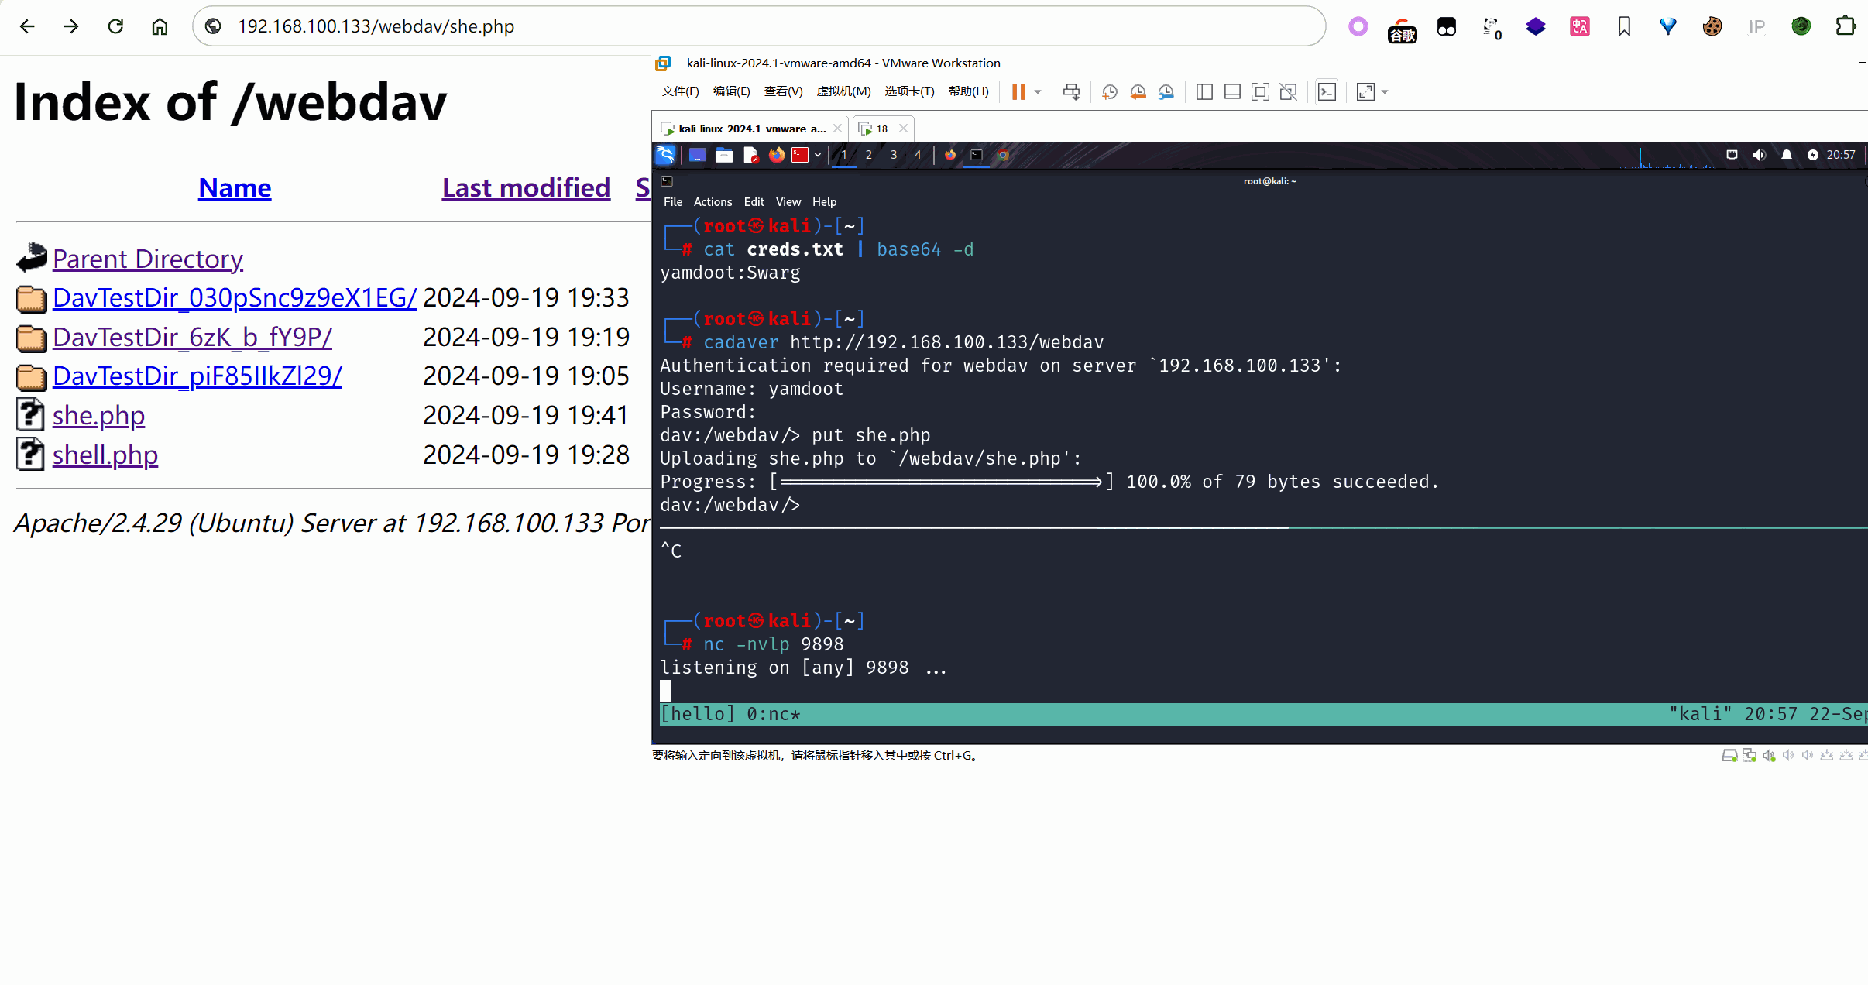Click the send Ctrl+Alt+Del icon

click(x=1071, y=92)
